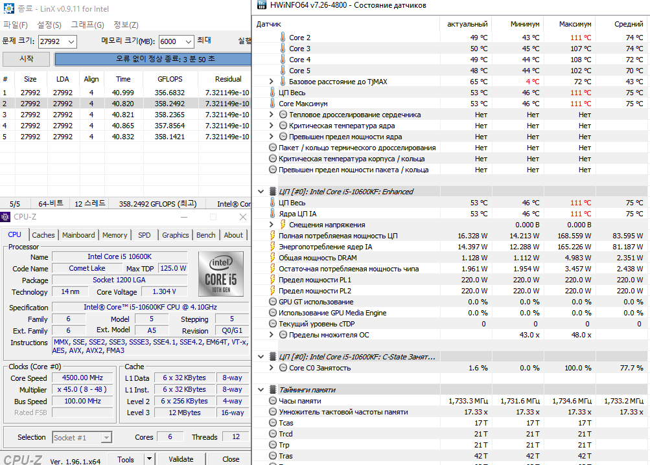Click the CPU tab in CPU-Z

(x=14, y=234)
